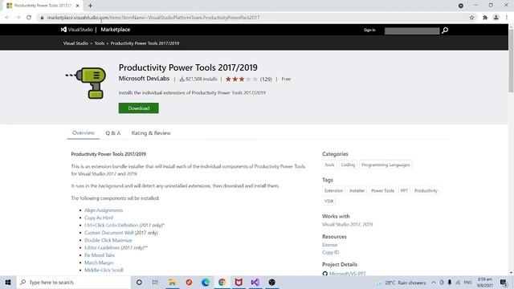Select the Programming Languages category tag

click(385, 165)
